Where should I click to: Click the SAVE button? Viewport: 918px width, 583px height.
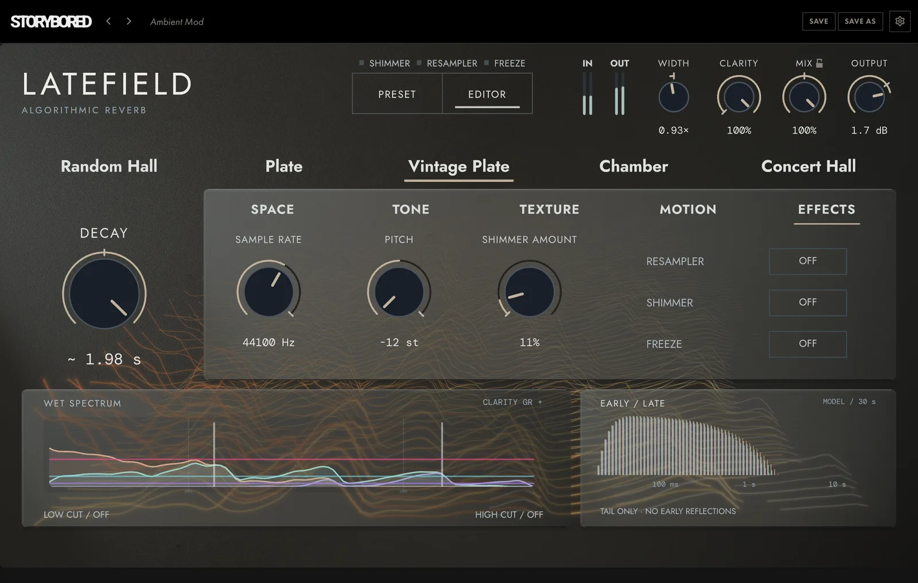click(819, 21)
